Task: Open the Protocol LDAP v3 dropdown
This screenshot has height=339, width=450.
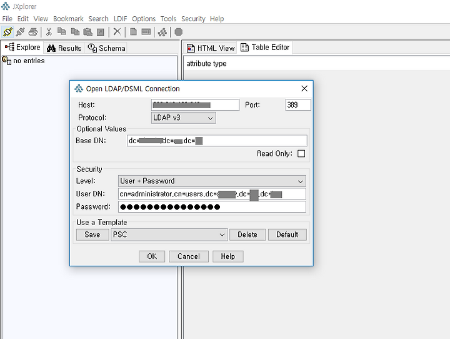Action: click(x=183, y=118)
